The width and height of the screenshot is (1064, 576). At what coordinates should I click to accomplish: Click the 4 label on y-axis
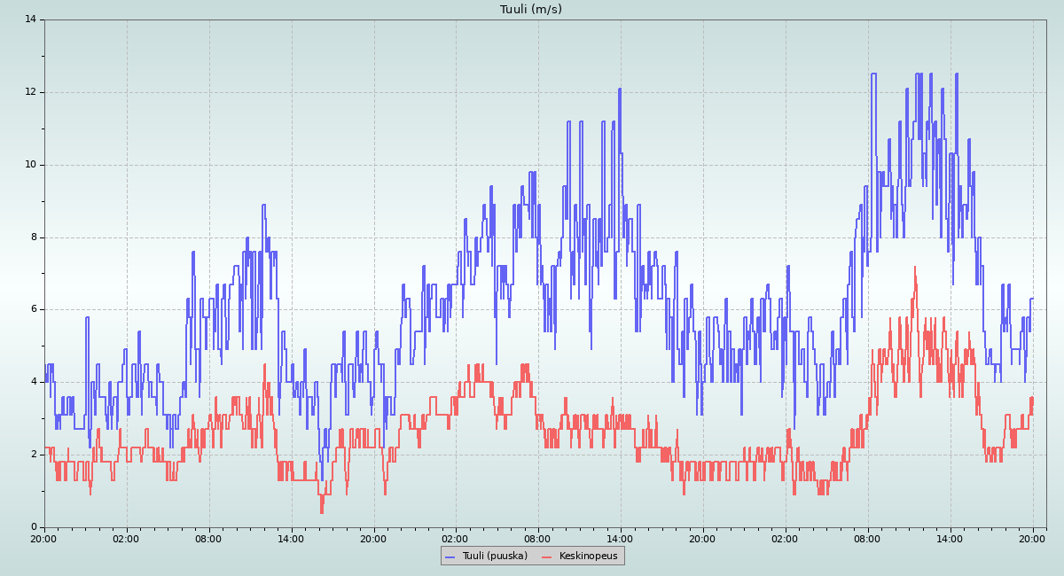[x=33, y=382]
